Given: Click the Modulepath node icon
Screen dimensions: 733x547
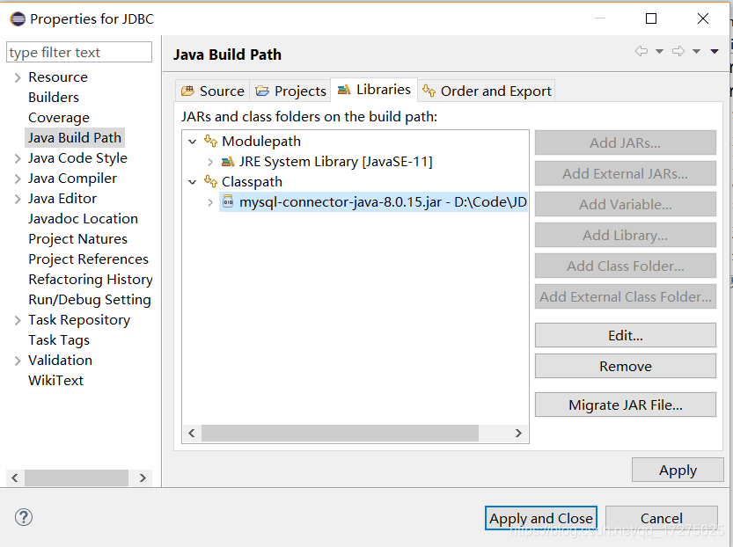Looking at the screenshot, I should (x=211, y=141).
